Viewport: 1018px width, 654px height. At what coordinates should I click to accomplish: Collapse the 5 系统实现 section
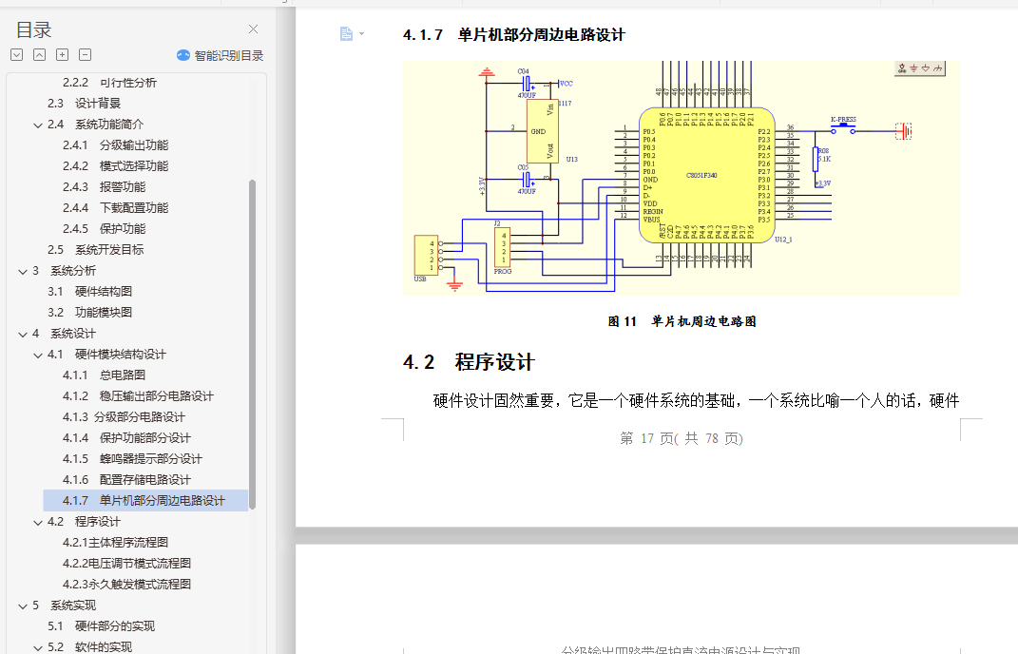(23, 606)
